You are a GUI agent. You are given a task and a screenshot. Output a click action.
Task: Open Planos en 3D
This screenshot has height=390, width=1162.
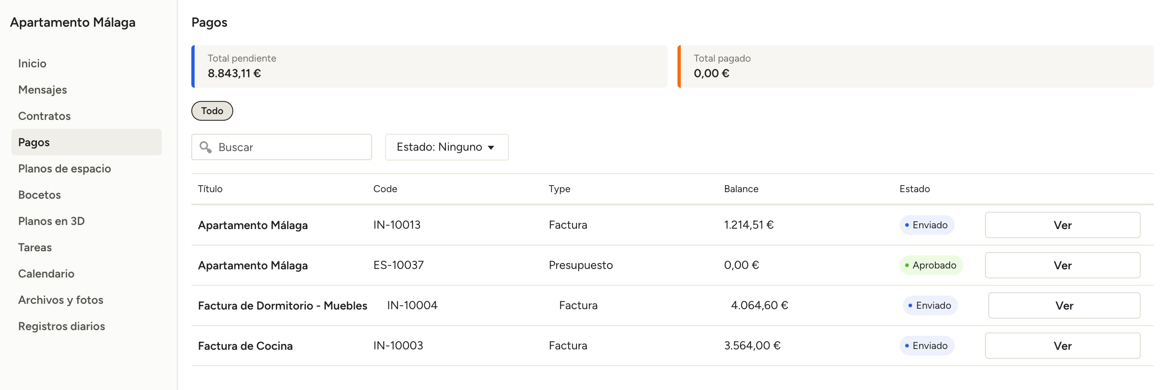pyautogui.click(x=51, y=221)
